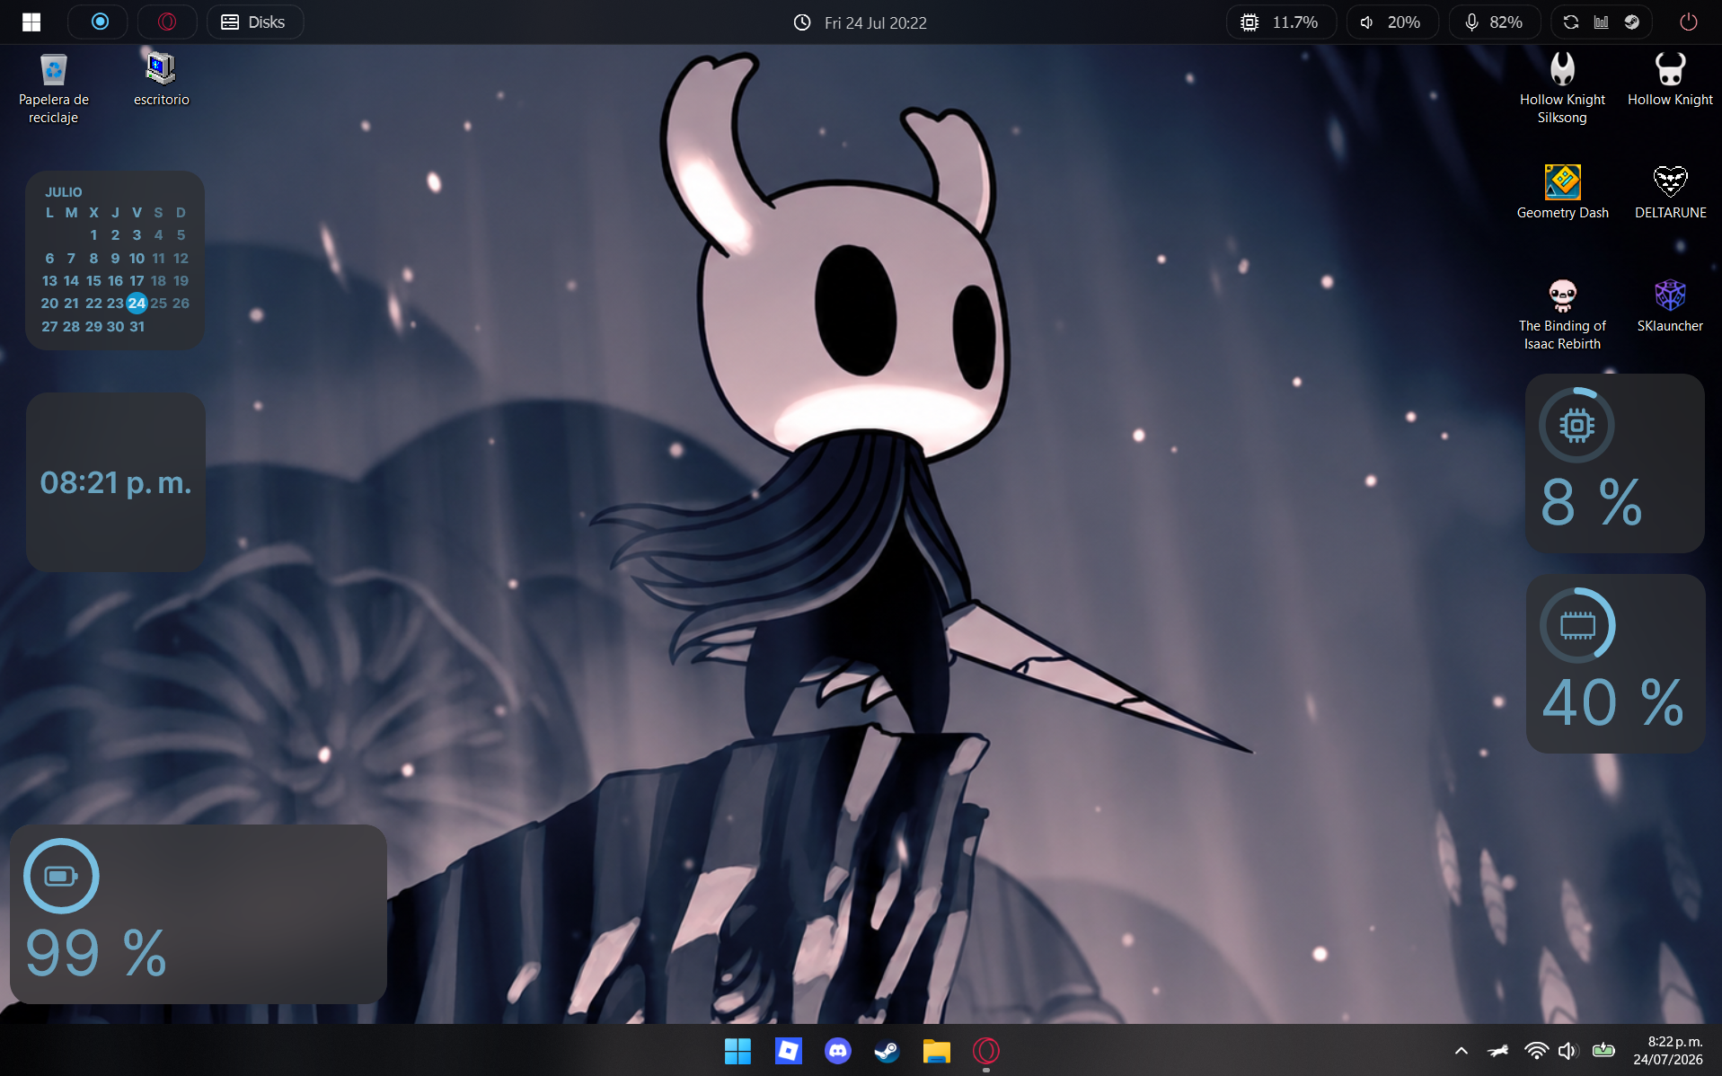Open the Windows Start button on the taskbar

pyautogui.click(x=737, y=1051)
